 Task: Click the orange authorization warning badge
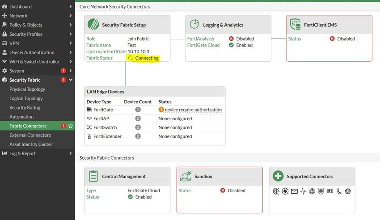coord(161,110)
